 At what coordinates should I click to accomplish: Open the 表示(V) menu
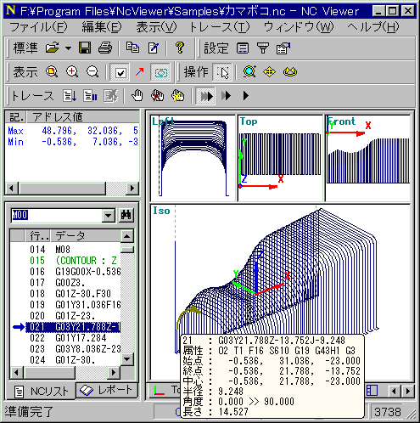click(156, 27)
